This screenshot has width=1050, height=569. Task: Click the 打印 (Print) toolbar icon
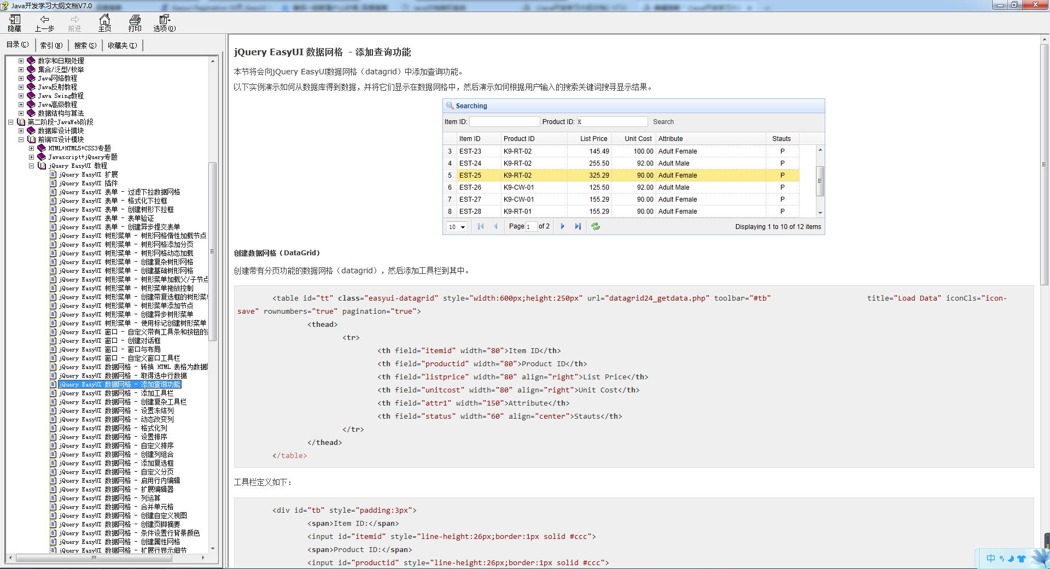tap(135, 24)
